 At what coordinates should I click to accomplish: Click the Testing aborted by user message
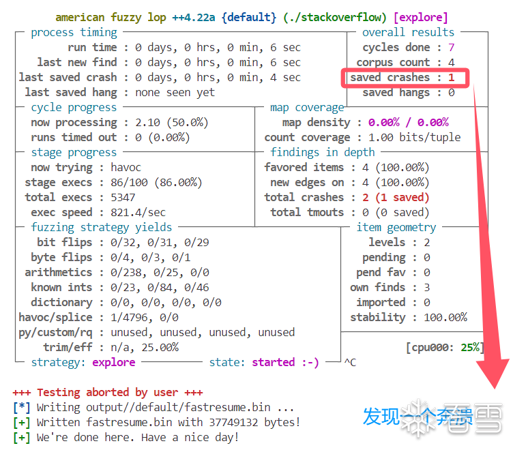click(x=108, y=393)
